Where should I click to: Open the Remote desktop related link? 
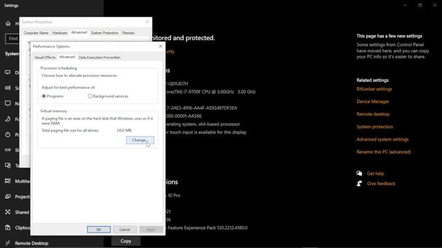373,114
